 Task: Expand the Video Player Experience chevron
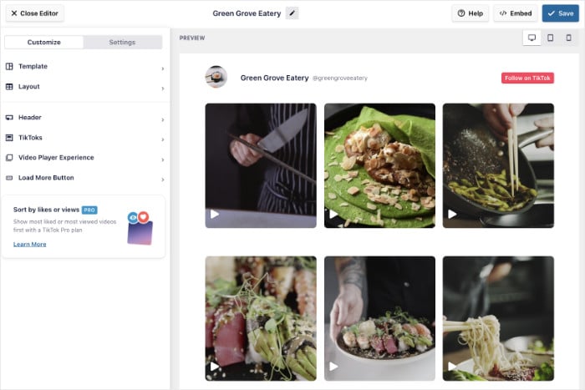163,160
